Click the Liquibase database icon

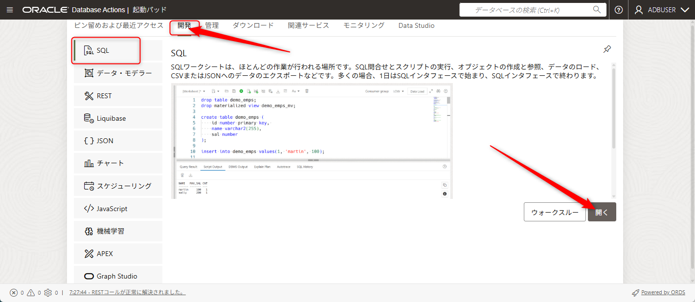[x=89, y=118]
